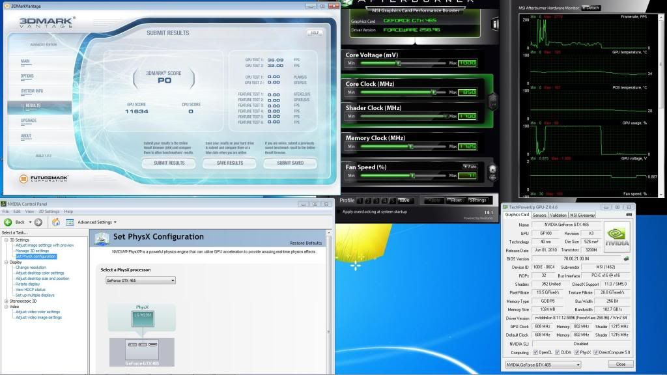Screen dimensions: 667x375
Task: Open the Back history dropdown arrow
Action: [x=30, y=223]
